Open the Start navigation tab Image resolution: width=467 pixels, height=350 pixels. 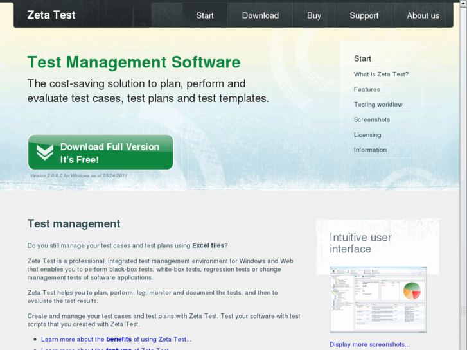[x=205, y=15]
